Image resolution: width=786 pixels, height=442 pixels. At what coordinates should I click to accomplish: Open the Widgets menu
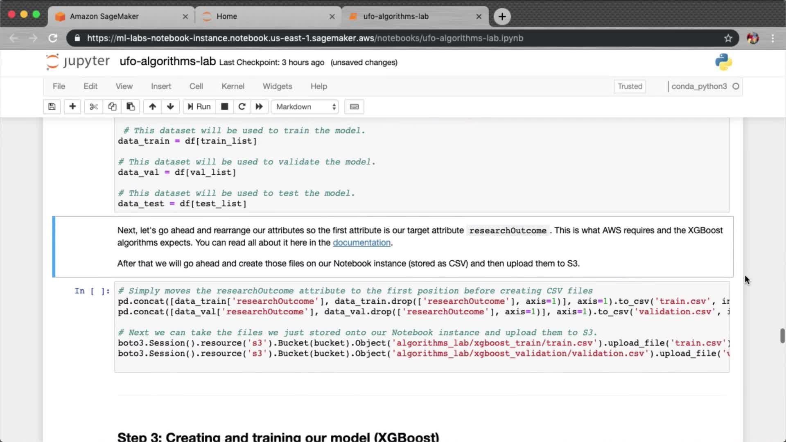277,86
